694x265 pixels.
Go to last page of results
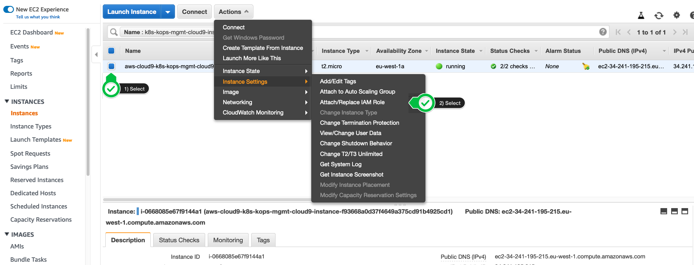[x=685, y=32]
